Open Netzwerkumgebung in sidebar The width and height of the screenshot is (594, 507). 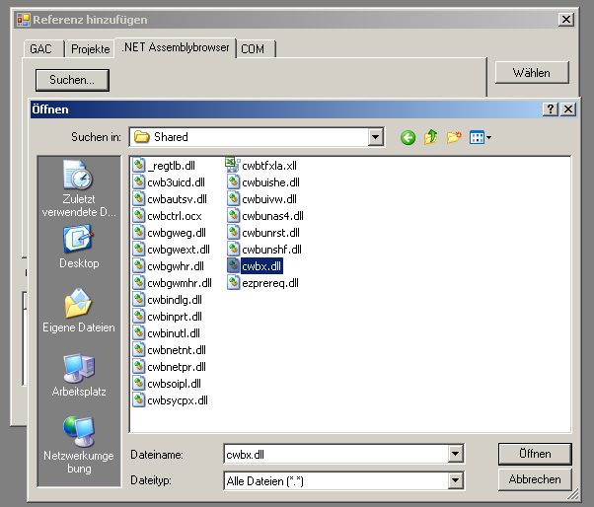point(79,445)
